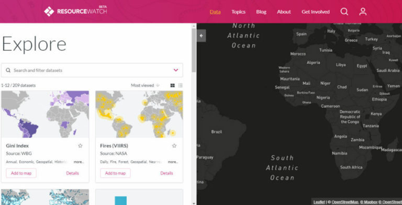Open Details for Gini Index
Screen dimensions: 402x205
point(73,173)
